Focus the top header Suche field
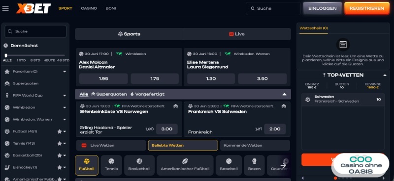The width and height of the screenshot is (394, 181). pos(273,8)
